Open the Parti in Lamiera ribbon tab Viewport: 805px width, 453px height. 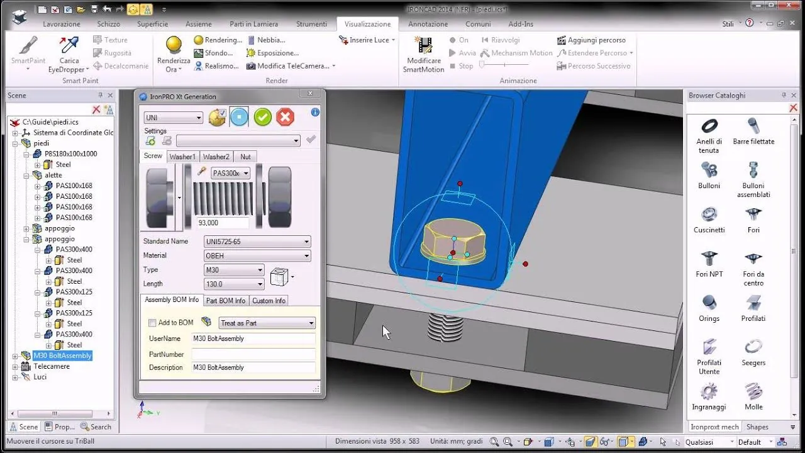tap(254, 24)
